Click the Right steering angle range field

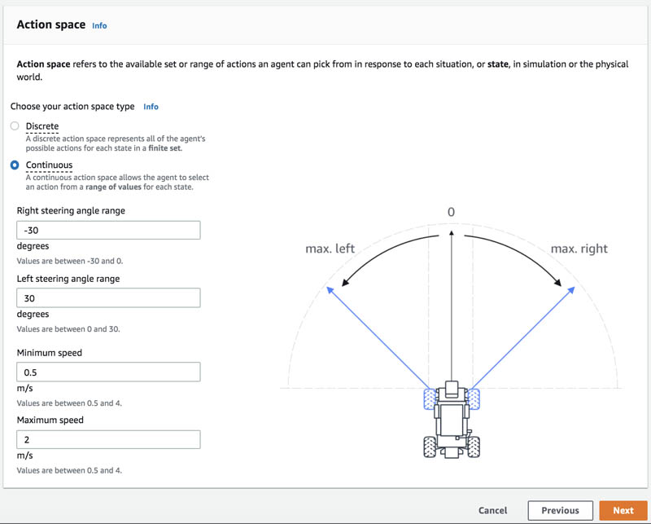108,230
